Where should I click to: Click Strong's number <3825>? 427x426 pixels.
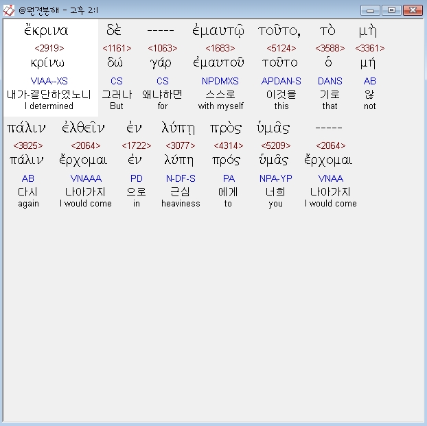point(28,145)
